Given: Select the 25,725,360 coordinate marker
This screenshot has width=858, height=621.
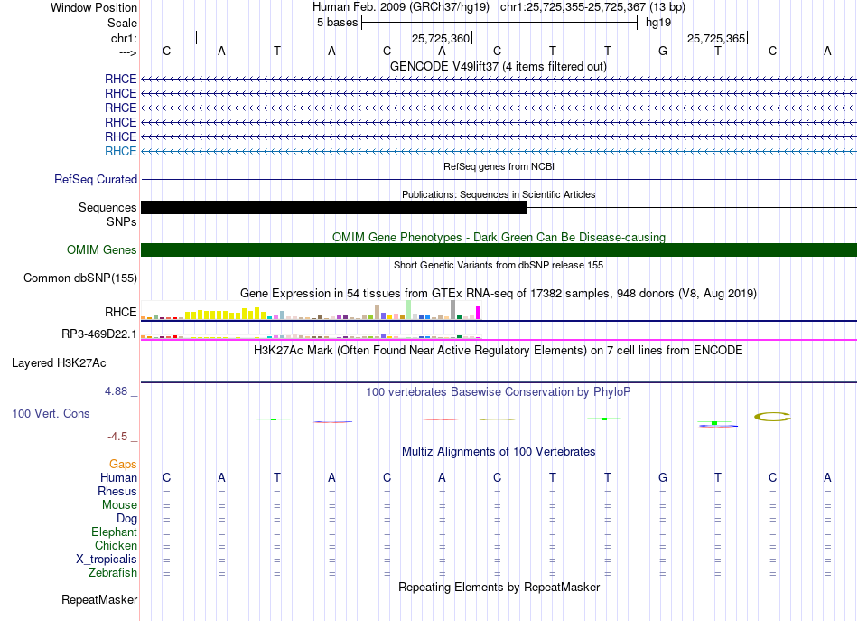Looking at the screenshot, I should pyautogui.click(x=441, y=38).
